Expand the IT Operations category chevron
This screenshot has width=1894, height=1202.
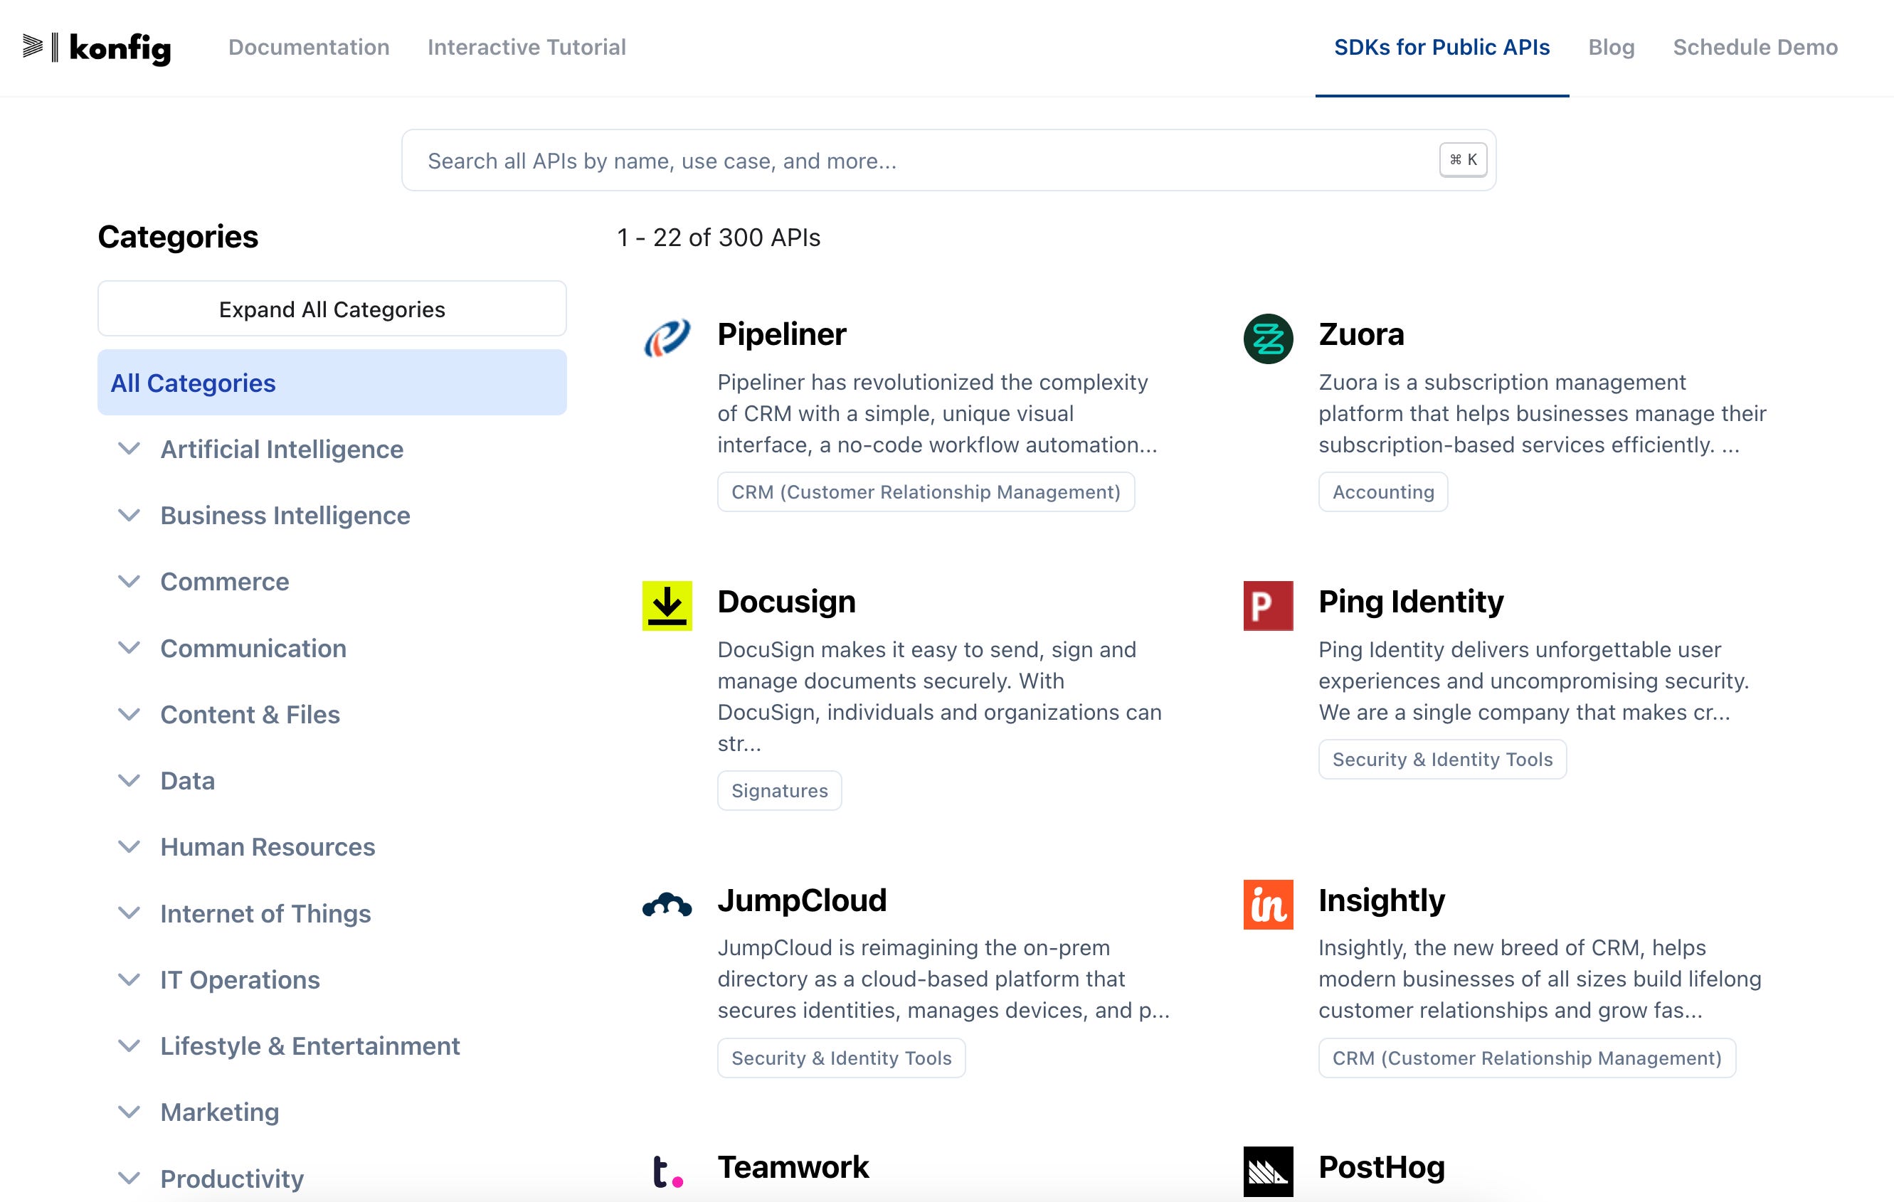pos(129,979)
